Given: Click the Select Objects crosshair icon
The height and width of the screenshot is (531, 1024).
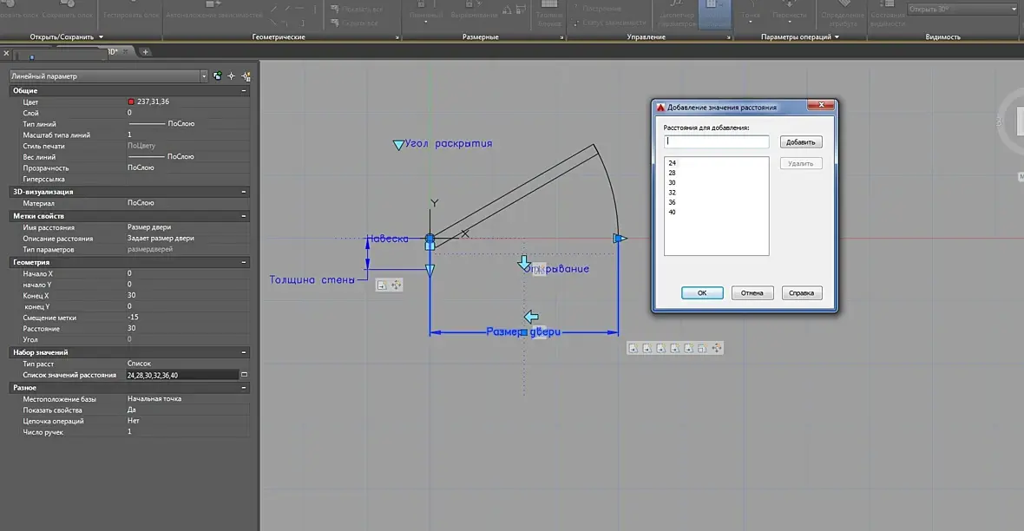Looking at the screenshot, I should 231,76.
